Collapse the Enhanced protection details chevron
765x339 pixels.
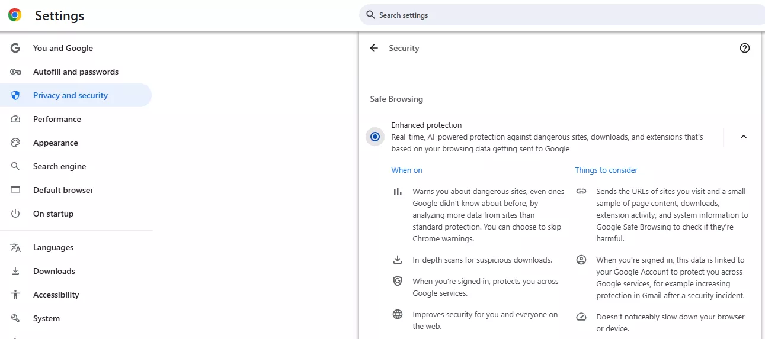(744, 137)
